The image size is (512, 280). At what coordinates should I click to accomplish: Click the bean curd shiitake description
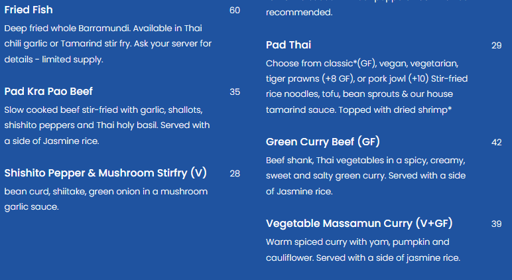[106, 199]
